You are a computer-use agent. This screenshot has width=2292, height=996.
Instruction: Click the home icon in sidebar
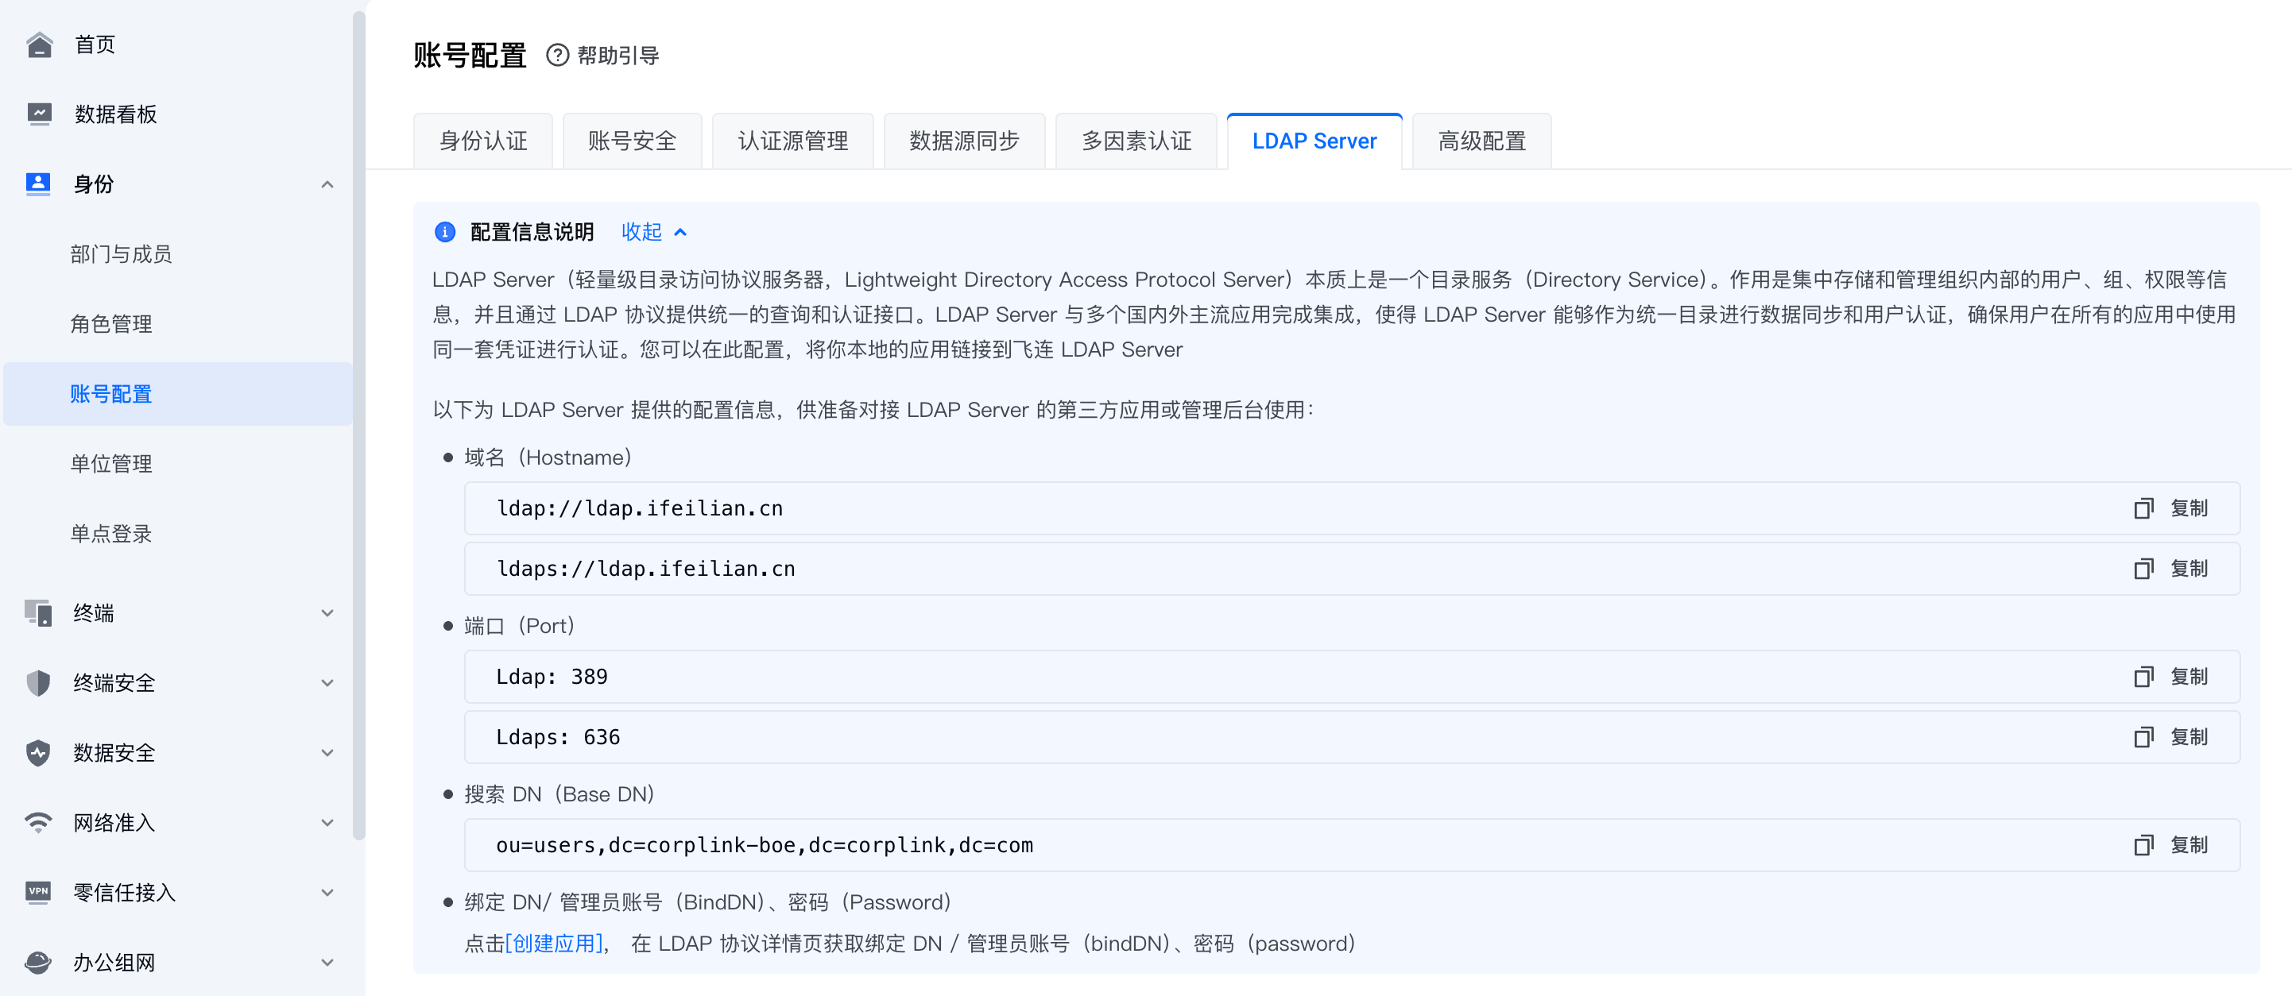39,44
